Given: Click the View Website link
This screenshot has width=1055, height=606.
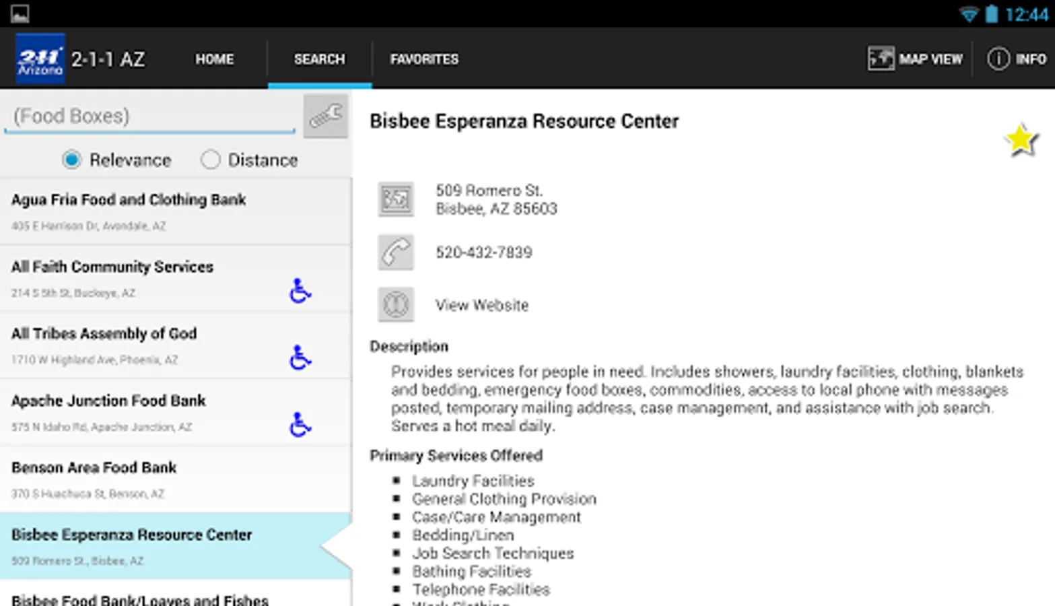Looking at the screenshot, I should tap(482, 305).
